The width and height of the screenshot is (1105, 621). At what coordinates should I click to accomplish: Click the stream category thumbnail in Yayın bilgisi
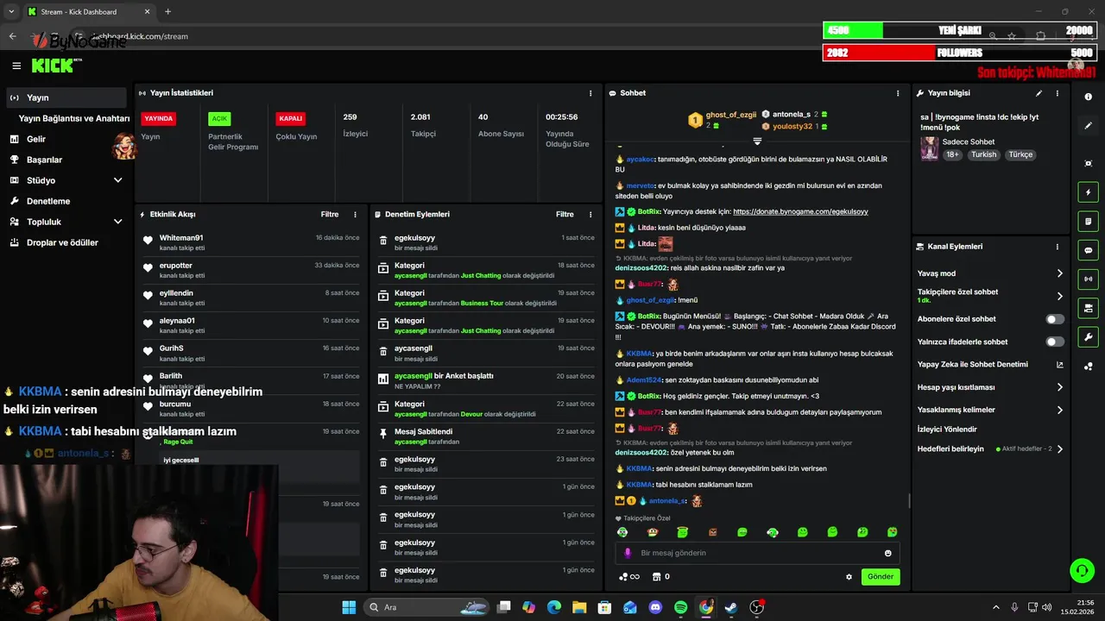[929, 148]
